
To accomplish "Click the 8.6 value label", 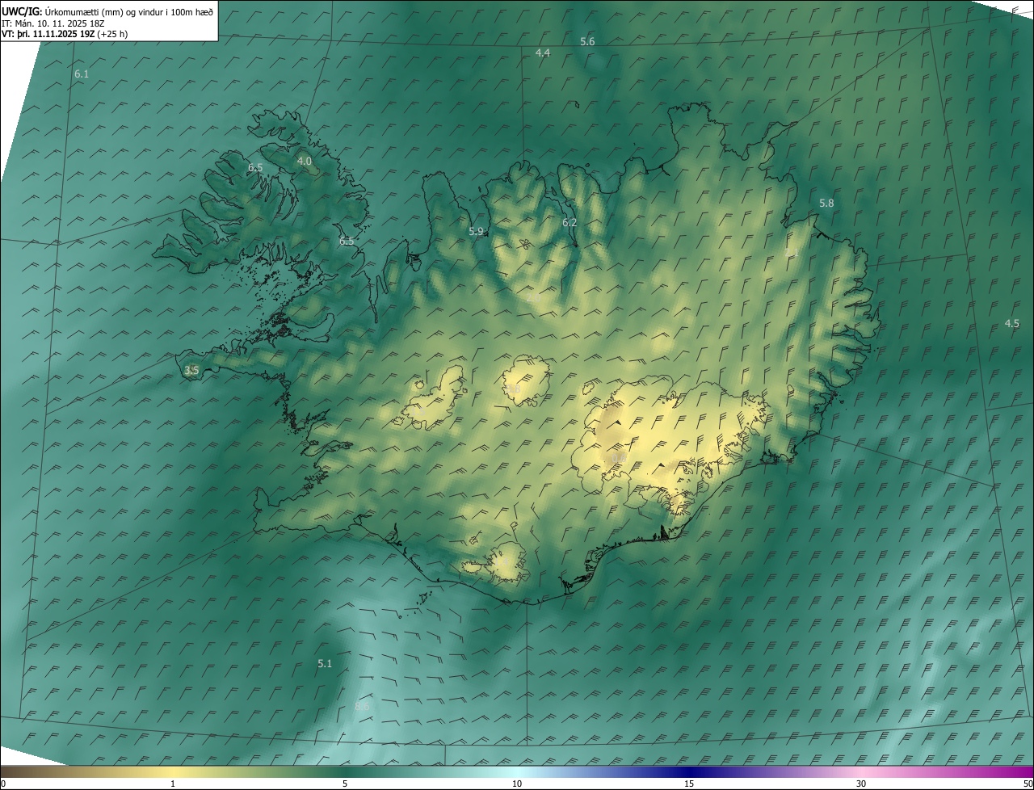I will (x=362, y=706).
